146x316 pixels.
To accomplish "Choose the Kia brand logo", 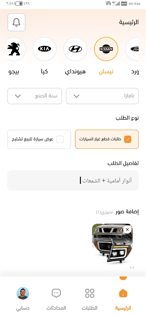I will point(44,49).
